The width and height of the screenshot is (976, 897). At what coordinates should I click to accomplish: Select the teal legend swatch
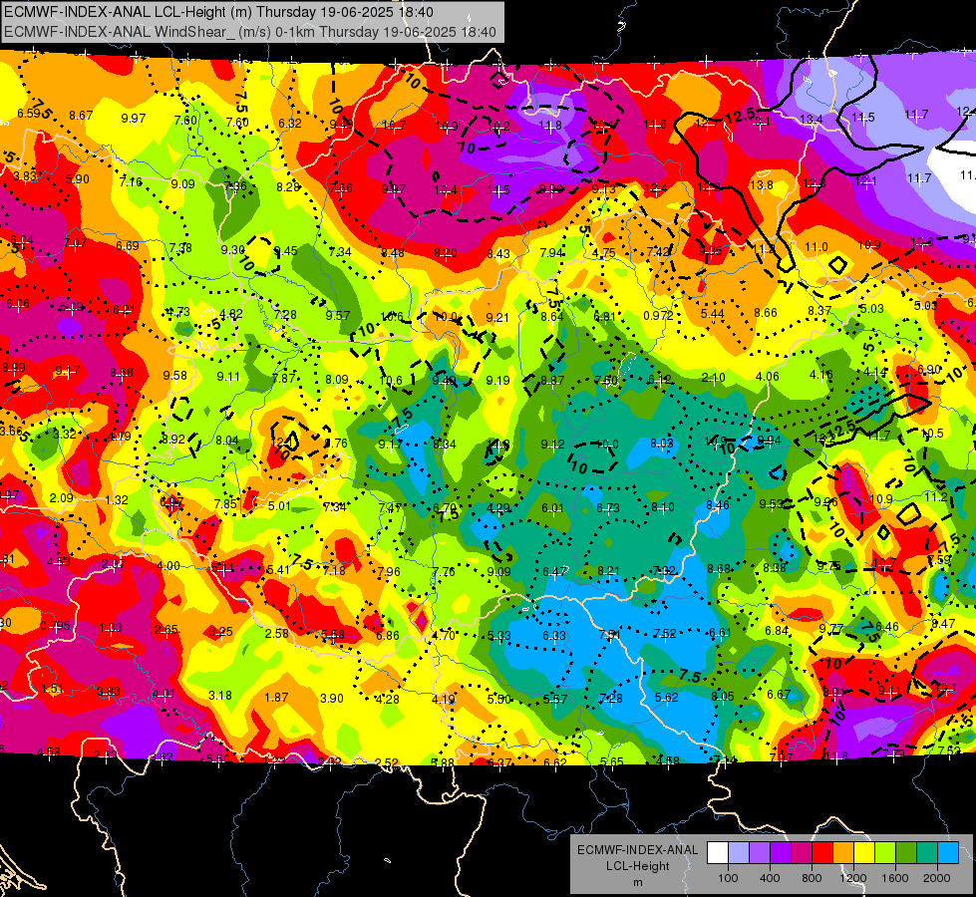point(927,853)
